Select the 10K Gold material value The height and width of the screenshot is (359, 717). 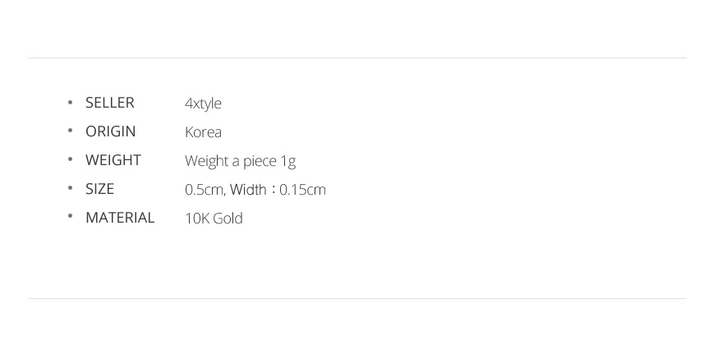pyautogui.click(x=214, y=219)
